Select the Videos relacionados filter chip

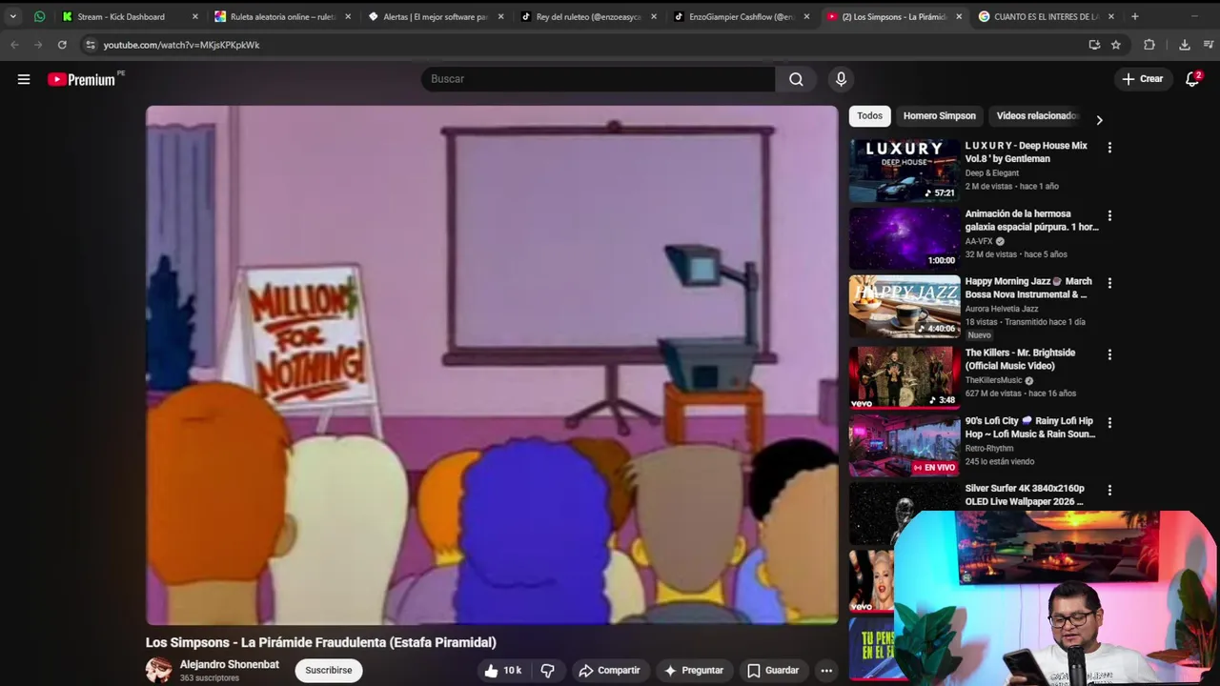(1036, 116)
